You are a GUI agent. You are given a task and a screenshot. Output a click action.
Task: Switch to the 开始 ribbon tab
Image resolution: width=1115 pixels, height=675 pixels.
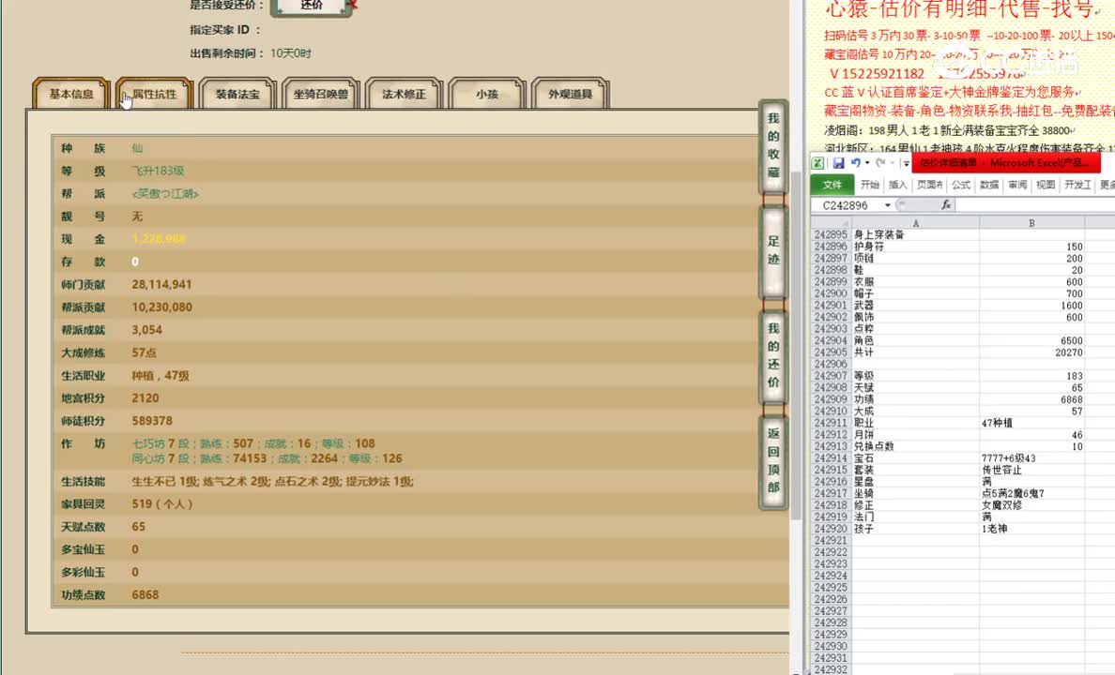pos(870,185)
